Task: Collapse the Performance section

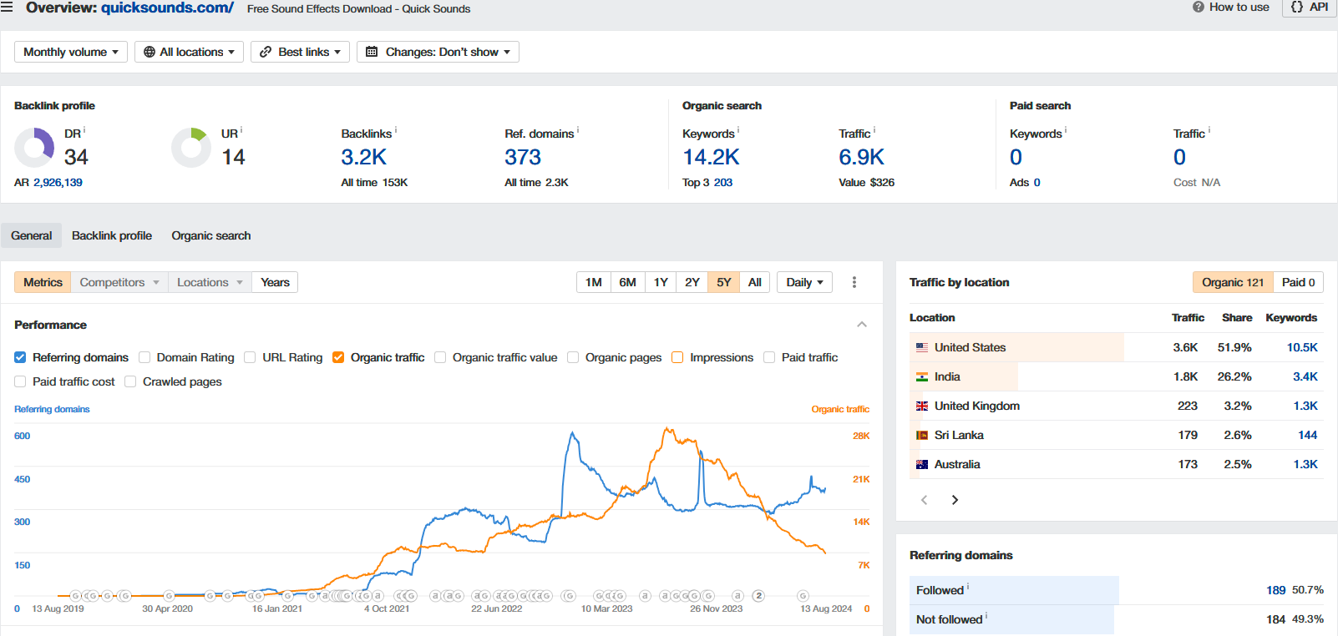Action: click(862, 325)
